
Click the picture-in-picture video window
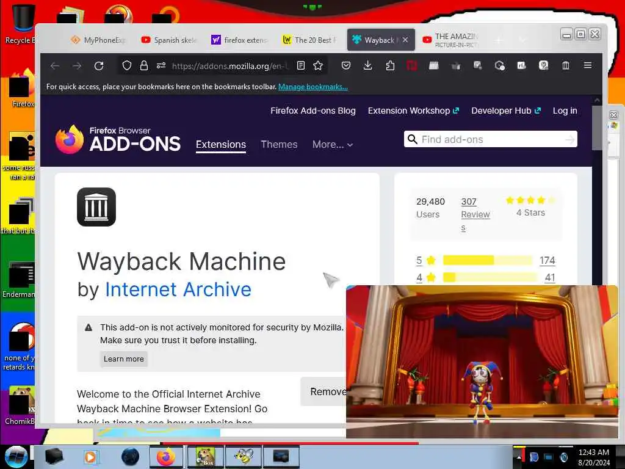[x=482, y=362]
